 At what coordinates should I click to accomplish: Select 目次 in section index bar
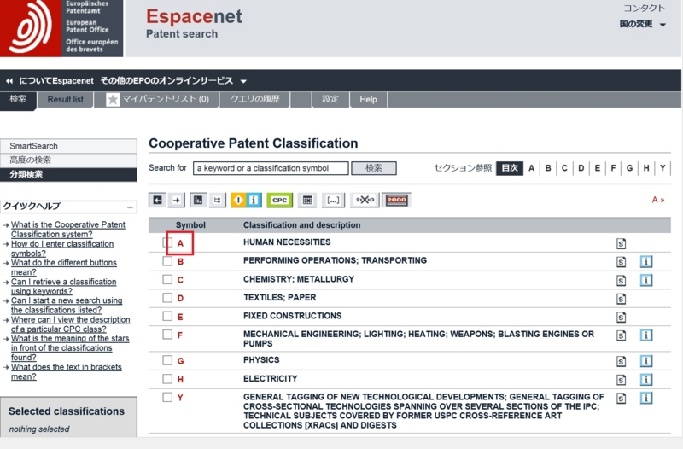click(509, 168)
